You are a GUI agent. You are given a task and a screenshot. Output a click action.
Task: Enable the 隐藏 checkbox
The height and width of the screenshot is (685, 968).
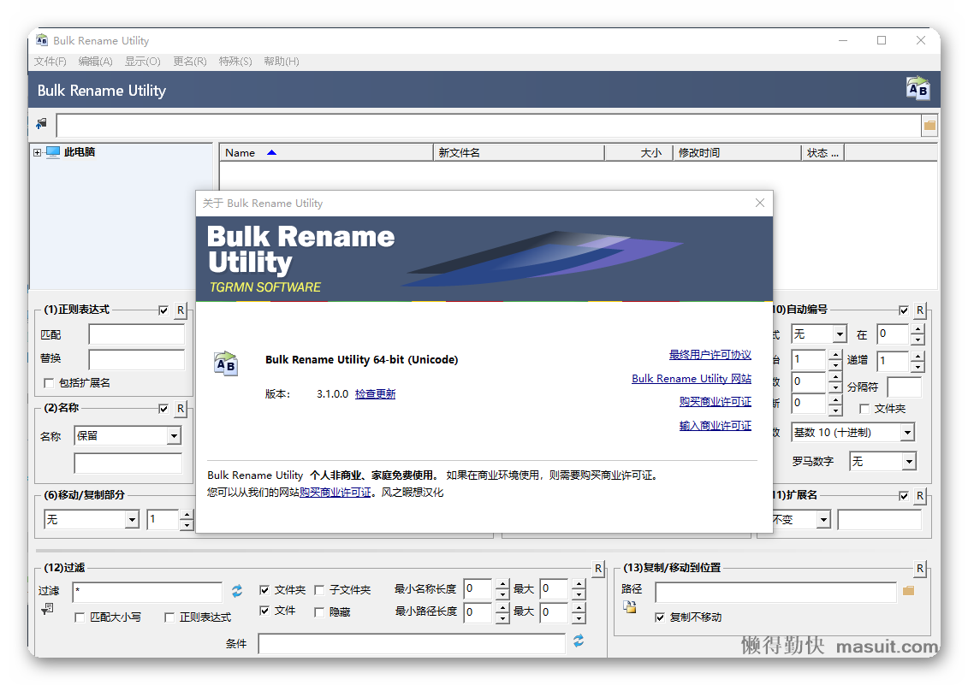[319, 612]
